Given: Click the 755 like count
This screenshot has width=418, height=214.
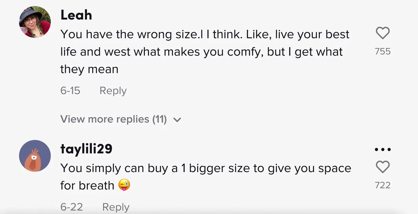Looking at the screenshot, I should coord(383,51).
